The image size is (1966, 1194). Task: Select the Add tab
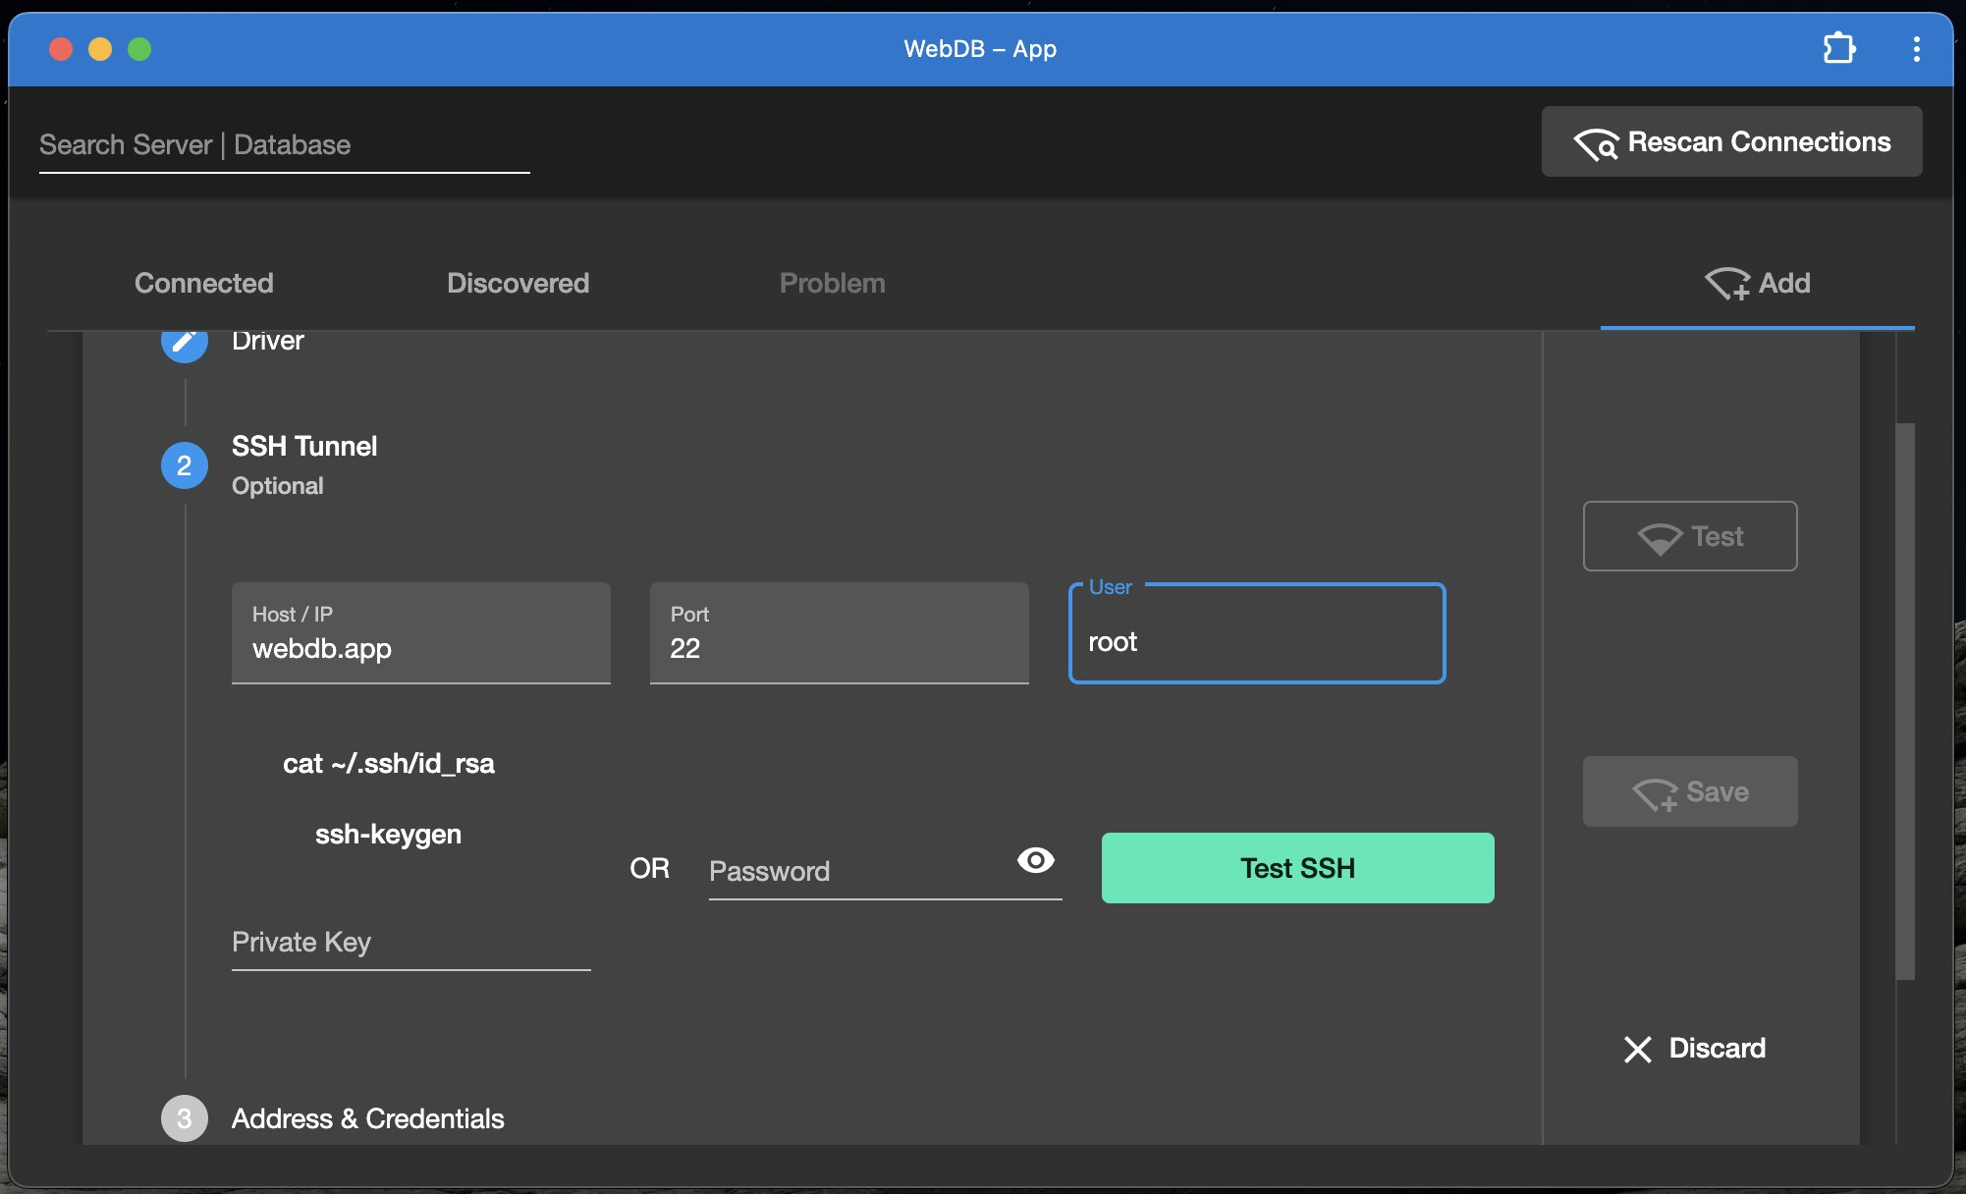pos(1757,283)
